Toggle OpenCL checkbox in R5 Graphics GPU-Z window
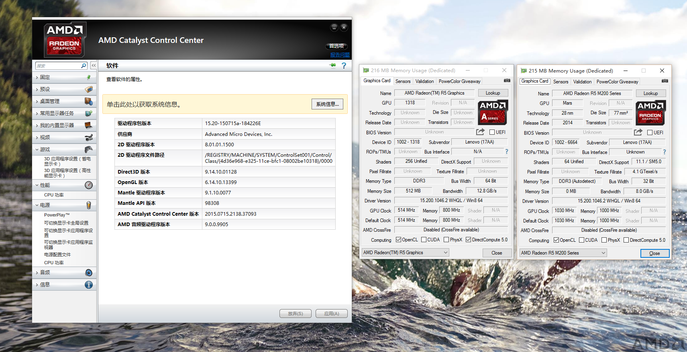 [398, 240]
